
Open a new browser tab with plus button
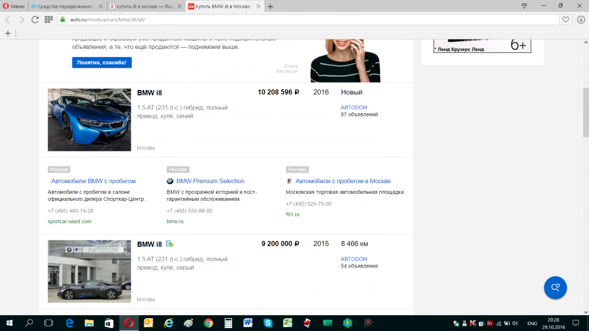pos(270,6)
